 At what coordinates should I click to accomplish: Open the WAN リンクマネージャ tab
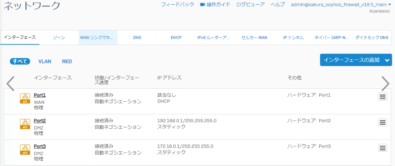(x=98, y=38)
